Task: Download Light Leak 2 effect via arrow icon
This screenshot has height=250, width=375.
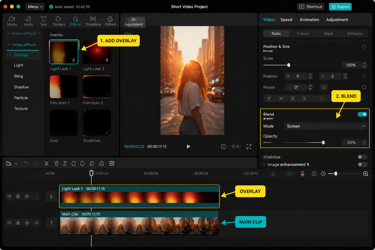Action: point(107,59)
